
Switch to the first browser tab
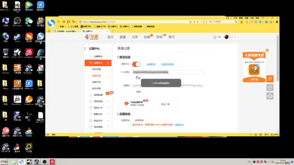coord(67,31)
